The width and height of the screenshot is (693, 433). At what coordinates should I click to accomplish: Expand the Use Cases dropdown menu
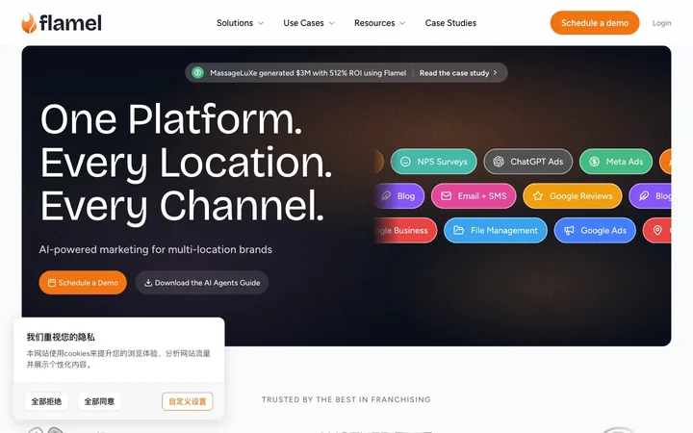309,23
